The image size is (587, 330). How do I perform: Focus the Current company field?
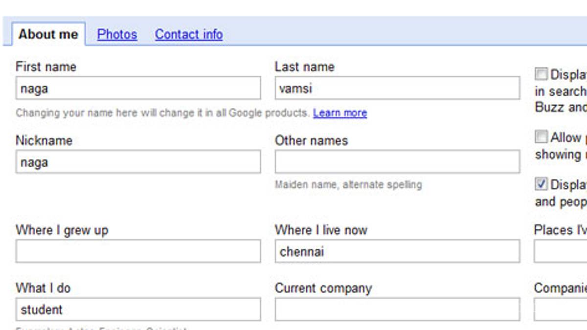(397, 309)
